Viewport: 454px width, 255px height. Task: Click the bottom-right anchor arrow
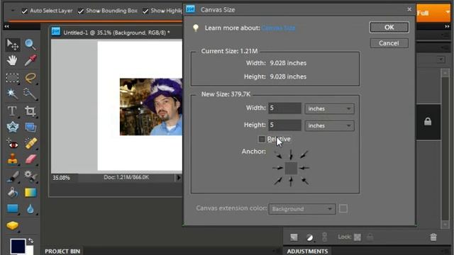304,181
